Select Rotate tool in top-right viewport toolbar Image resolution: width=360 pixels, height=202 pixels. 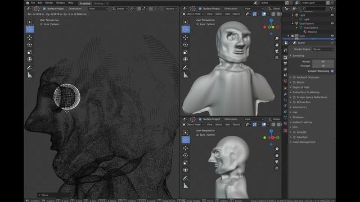click(x=186, y=45)
